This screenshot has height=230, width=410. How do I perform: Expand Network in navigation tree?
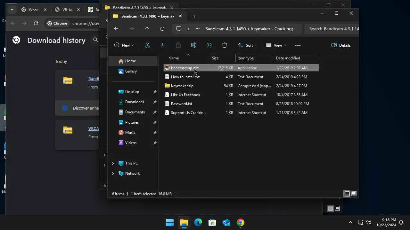pos(113,173)
